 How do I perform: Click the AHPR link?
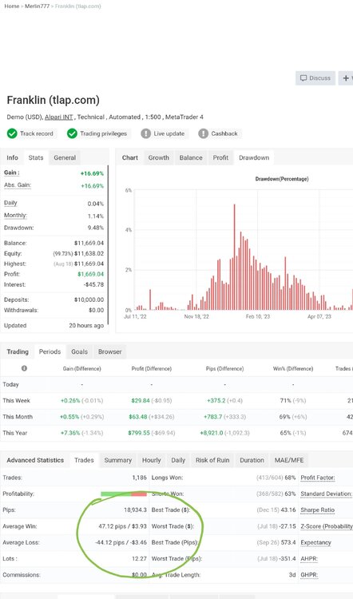pyautogui.click(x=309, y=558)
